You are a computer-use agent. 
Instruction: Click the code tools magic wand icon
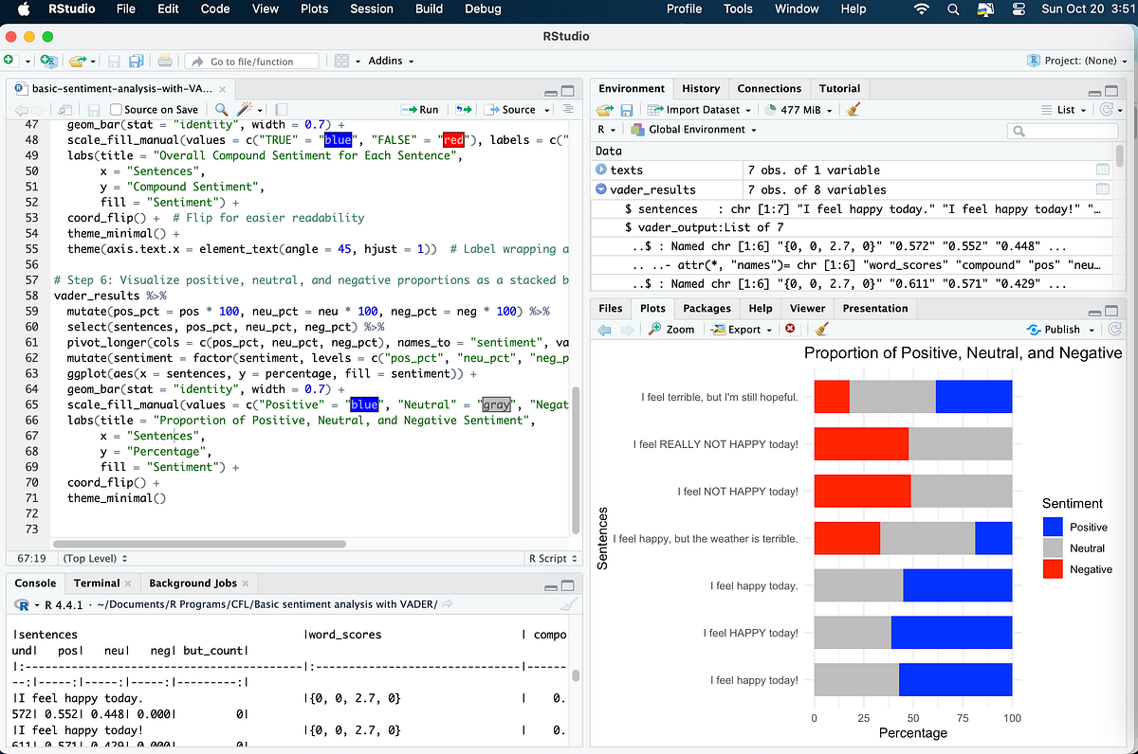245,109
